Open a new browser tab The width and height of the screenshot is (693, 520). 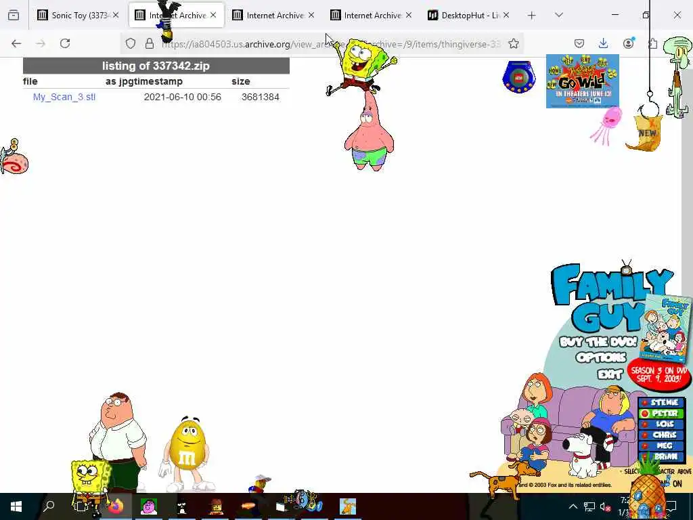532,16
